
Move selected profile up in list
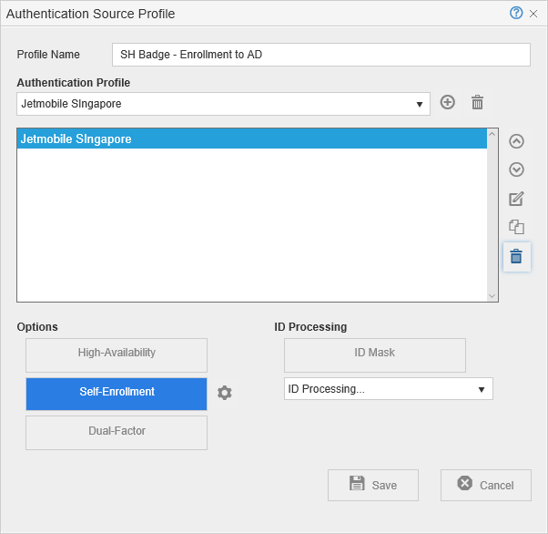(x=516, y=141)
